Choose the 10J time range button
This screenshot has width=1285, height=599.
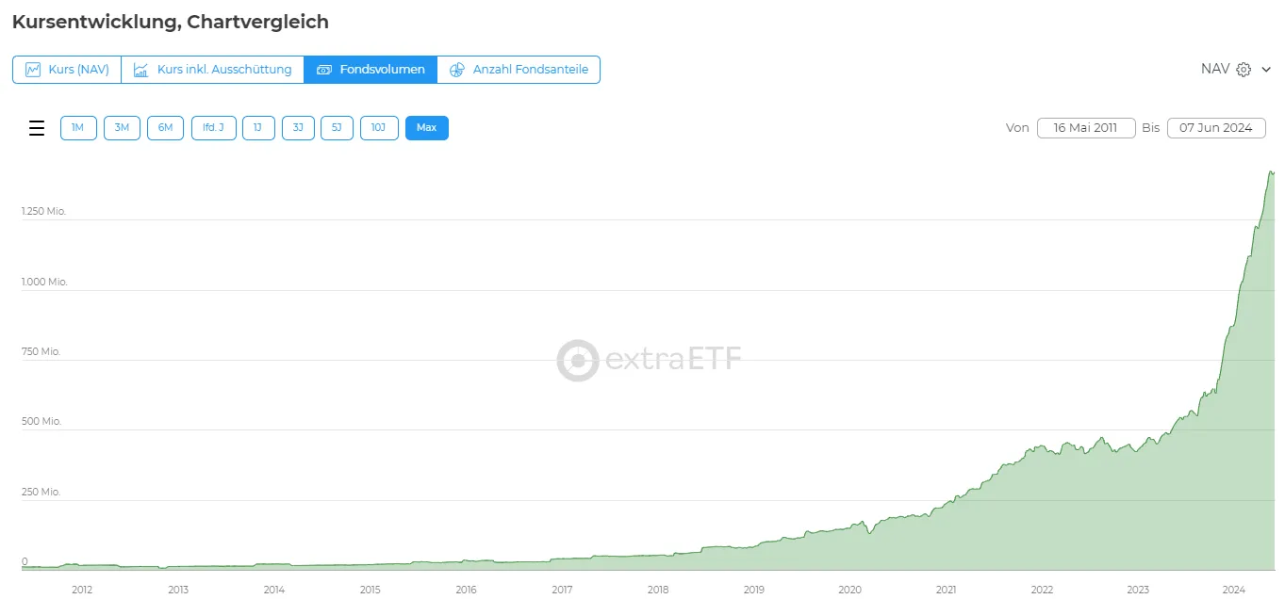[x=379, y=128]
